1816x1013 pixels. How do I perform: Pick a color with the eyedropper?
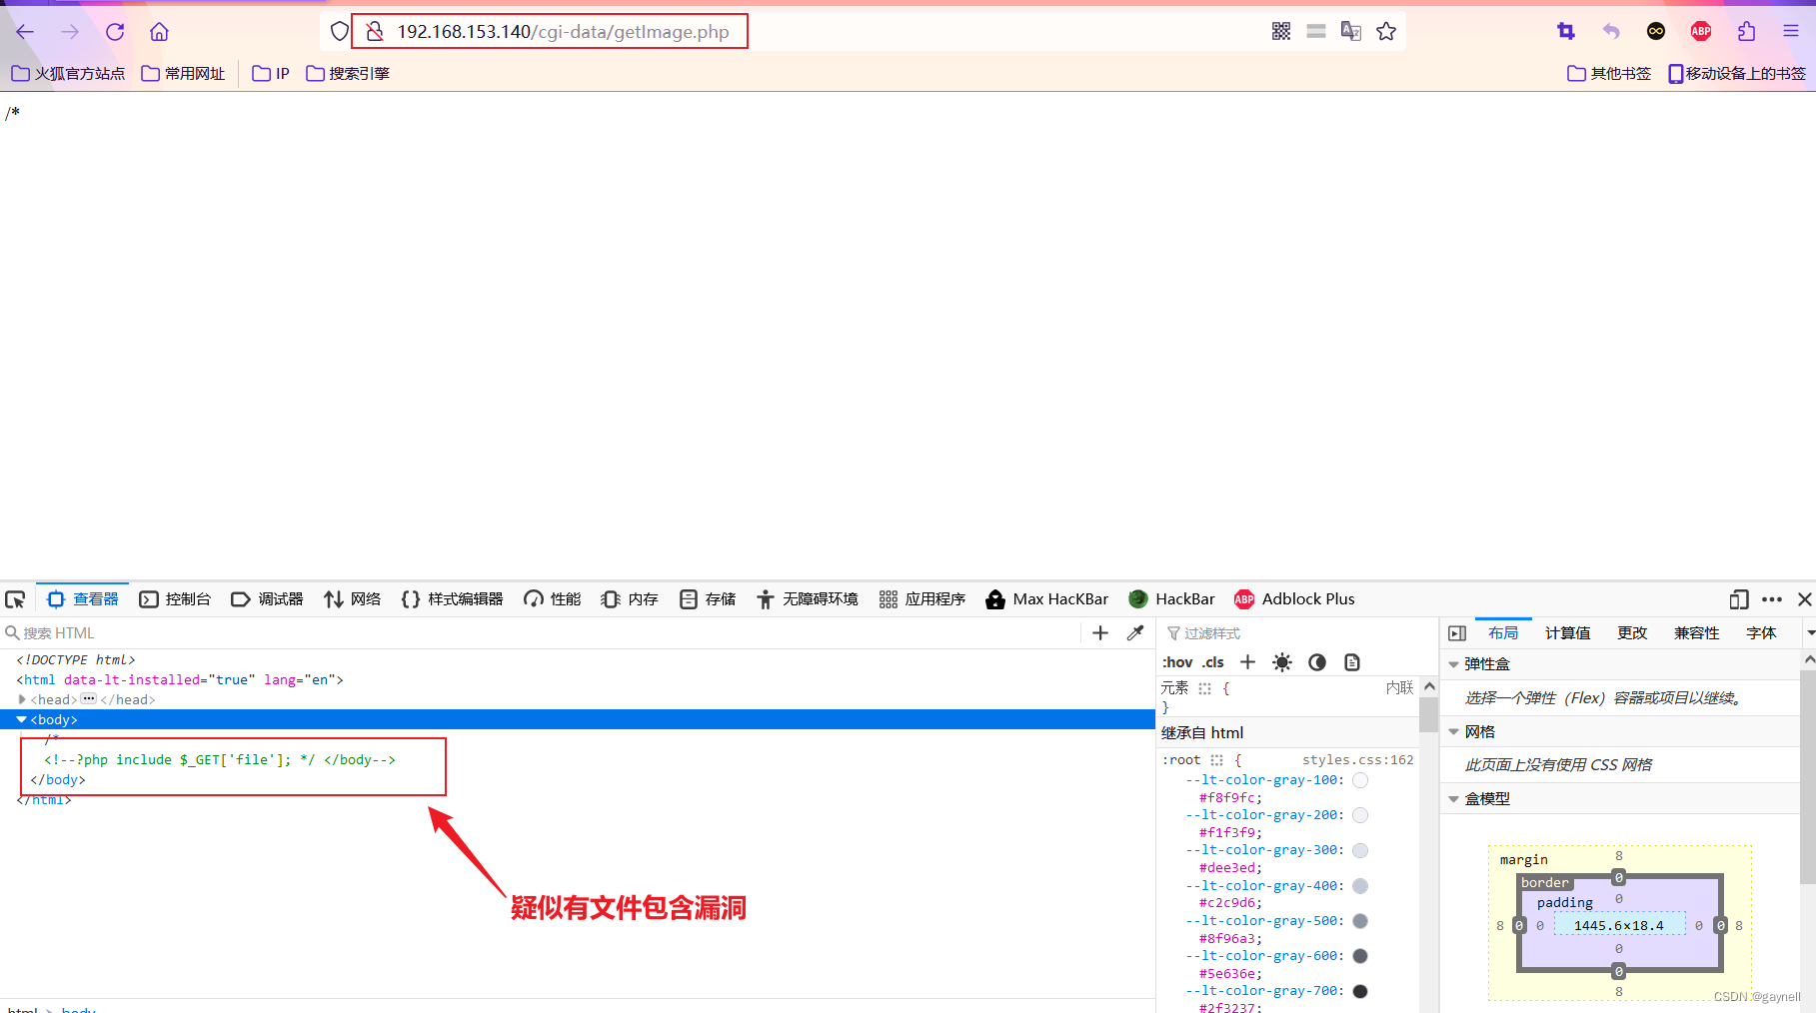click(1135, 633)
